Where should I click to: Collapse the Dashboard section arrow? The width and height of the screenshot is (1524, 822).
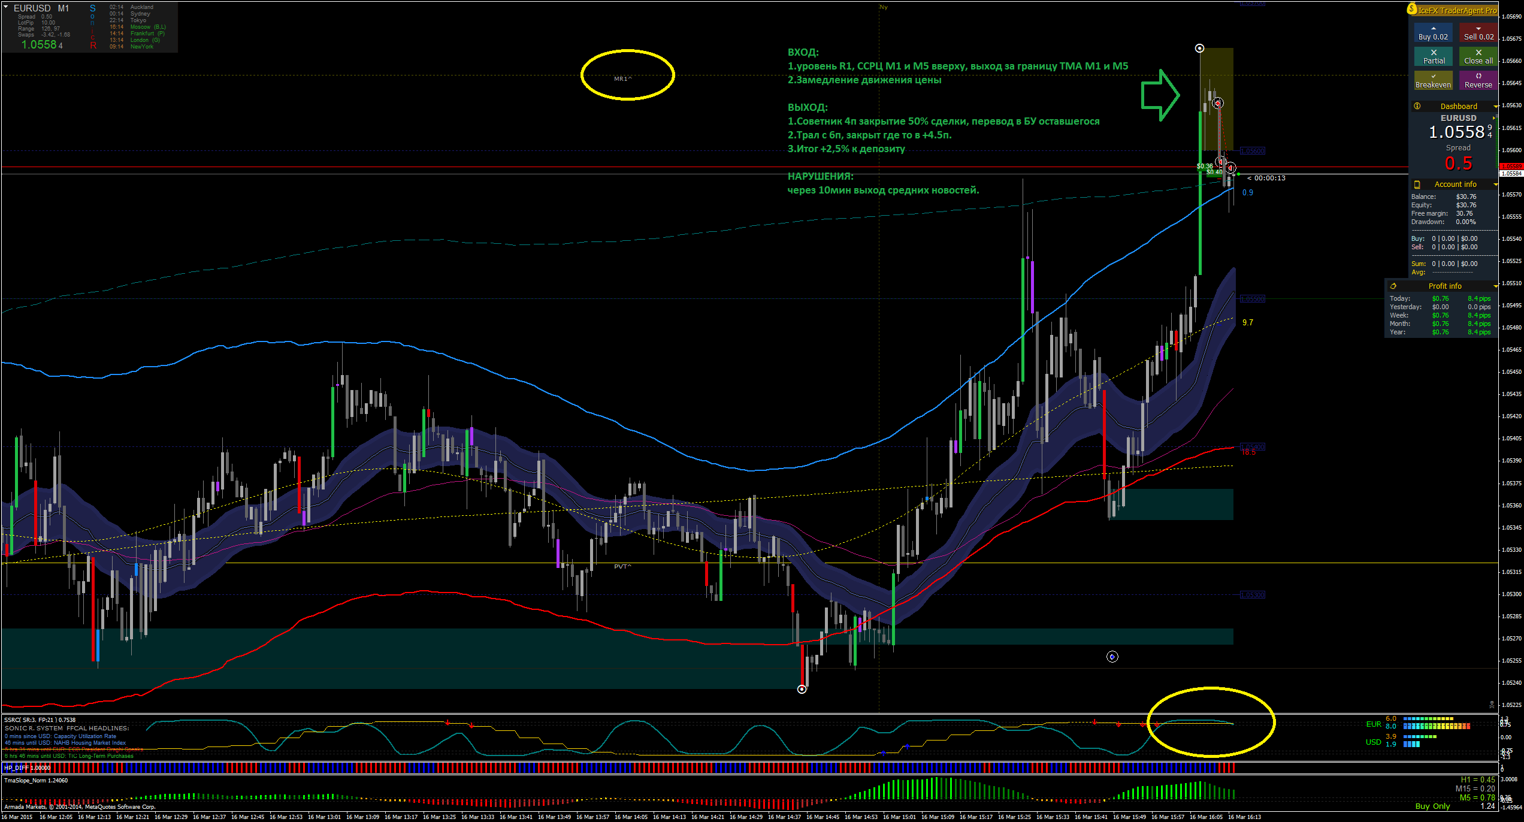[1495, 107]
